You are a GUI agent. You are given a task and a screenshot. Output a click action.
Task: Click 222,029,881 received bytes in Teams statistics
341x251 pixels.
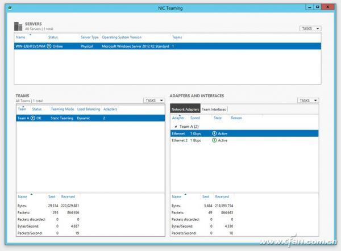(70, 206)
